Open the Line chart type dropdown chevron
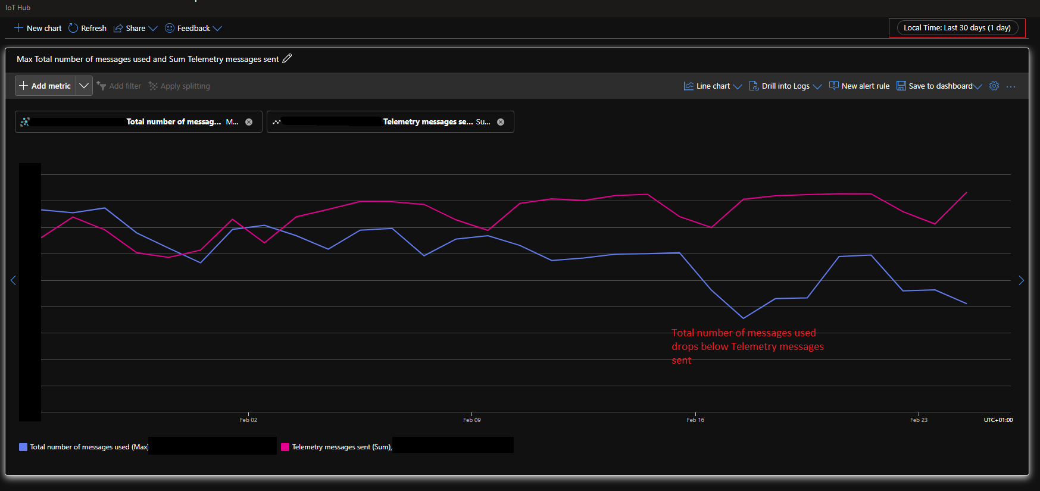1040x491 pixels. pyautogui.click(x=738, y=86)
